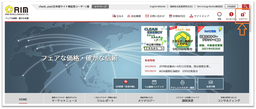Select the マーケットニュース nav tab
The height and width of the screenshot is (109, 256).
point(64,99)
